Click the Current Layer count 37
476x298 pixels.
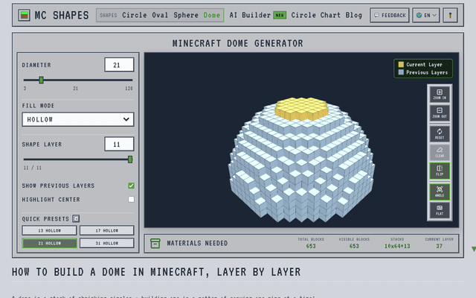point(440,246)
